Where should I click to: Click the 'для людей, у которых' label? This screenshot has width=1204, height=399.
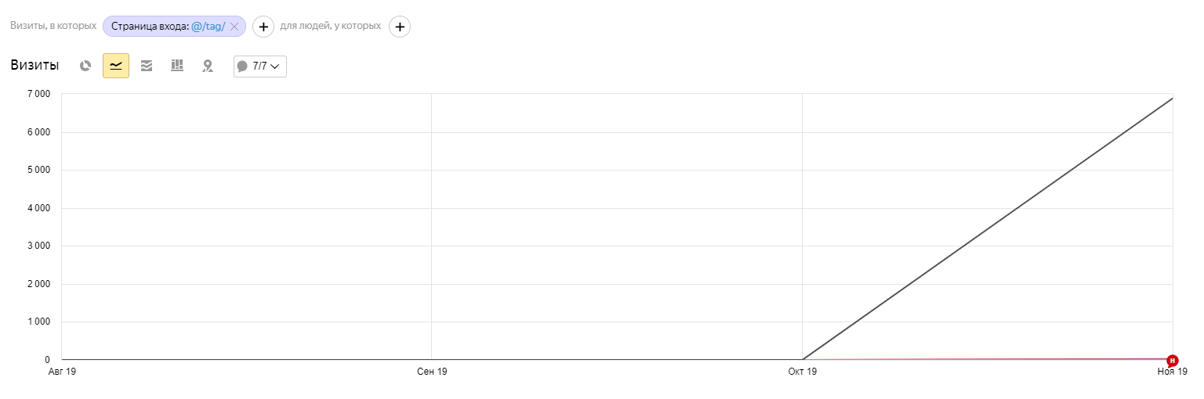(x=331, y=26)
